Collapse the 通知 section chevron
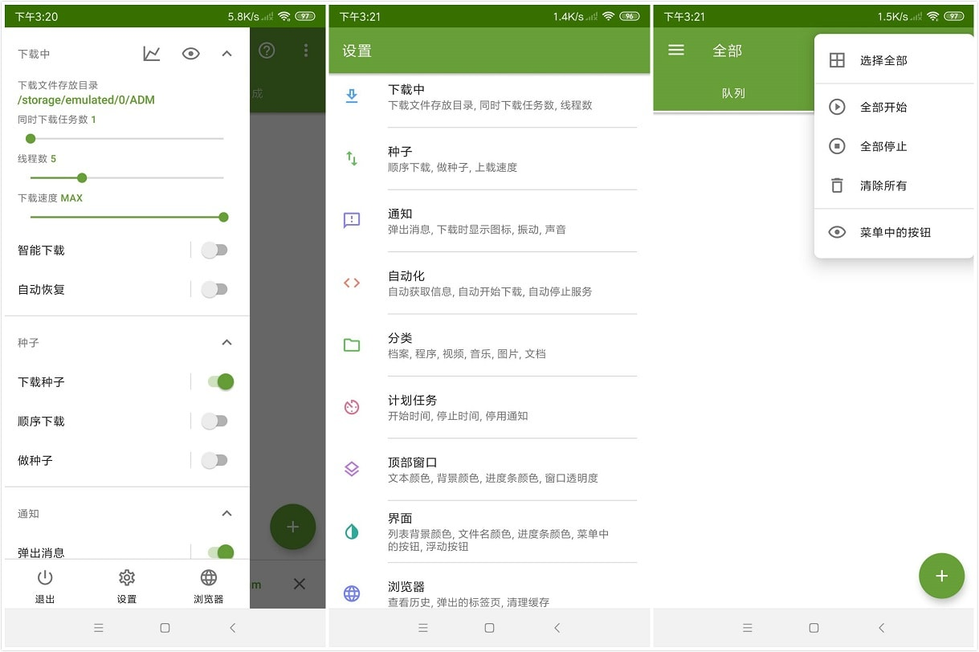The height and width of the screenshot is (652, 979). (x=226, y=513)
